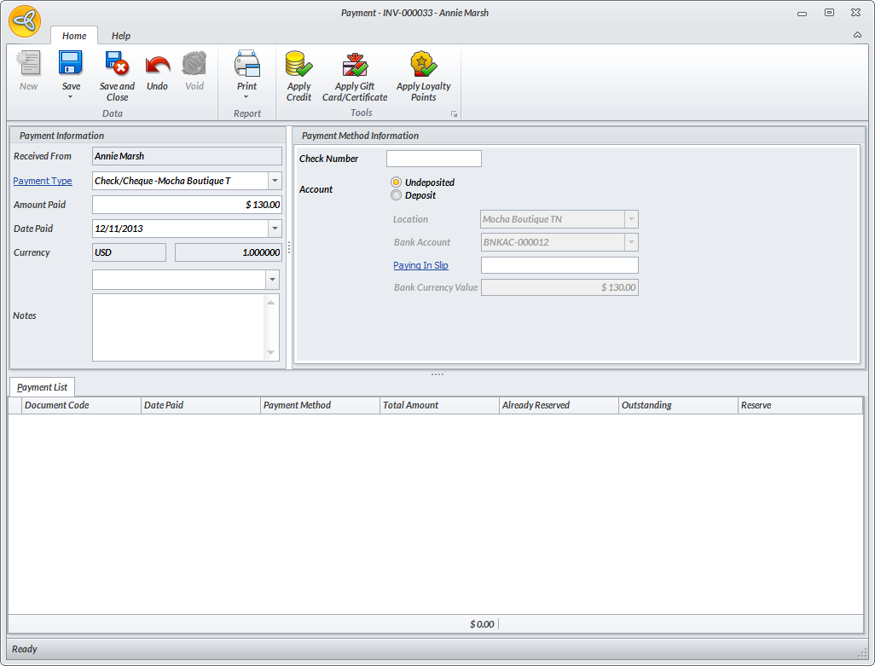Click the Payment Type link
Screen dimensions: 875x666
(43, 181)
